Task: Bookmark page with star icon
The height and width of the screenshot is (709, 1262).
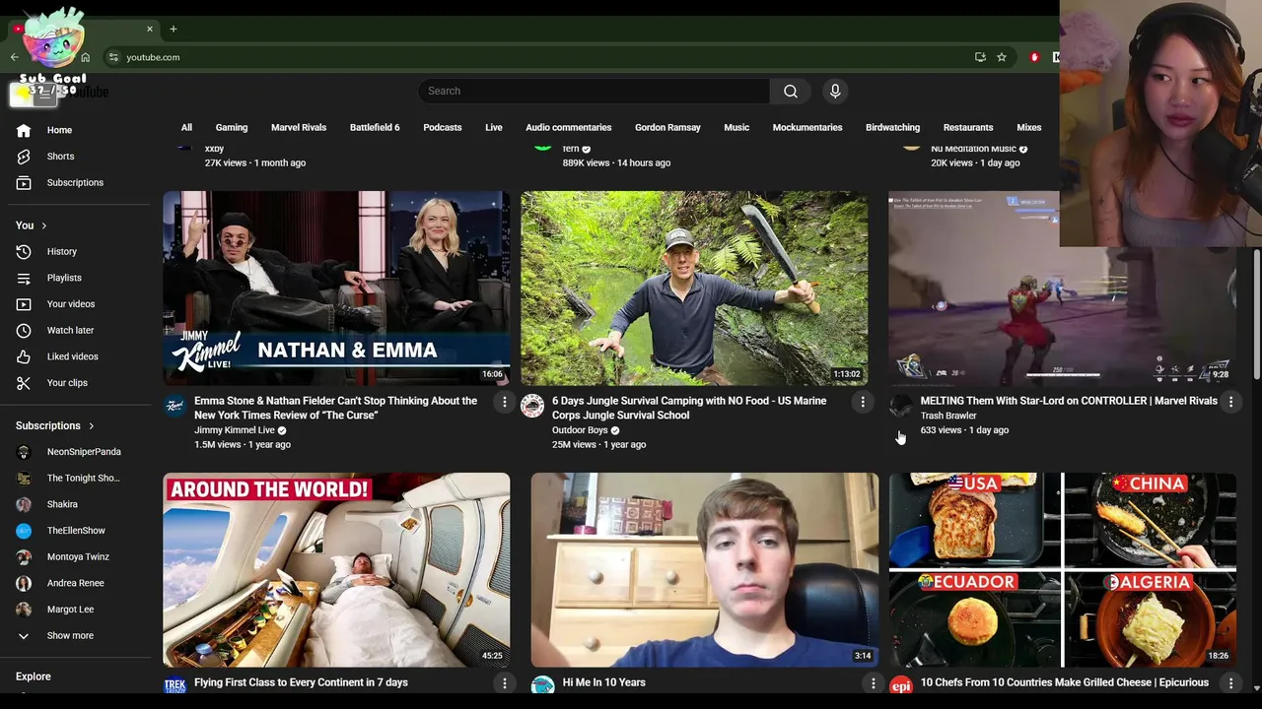Action: [1002, 57]
